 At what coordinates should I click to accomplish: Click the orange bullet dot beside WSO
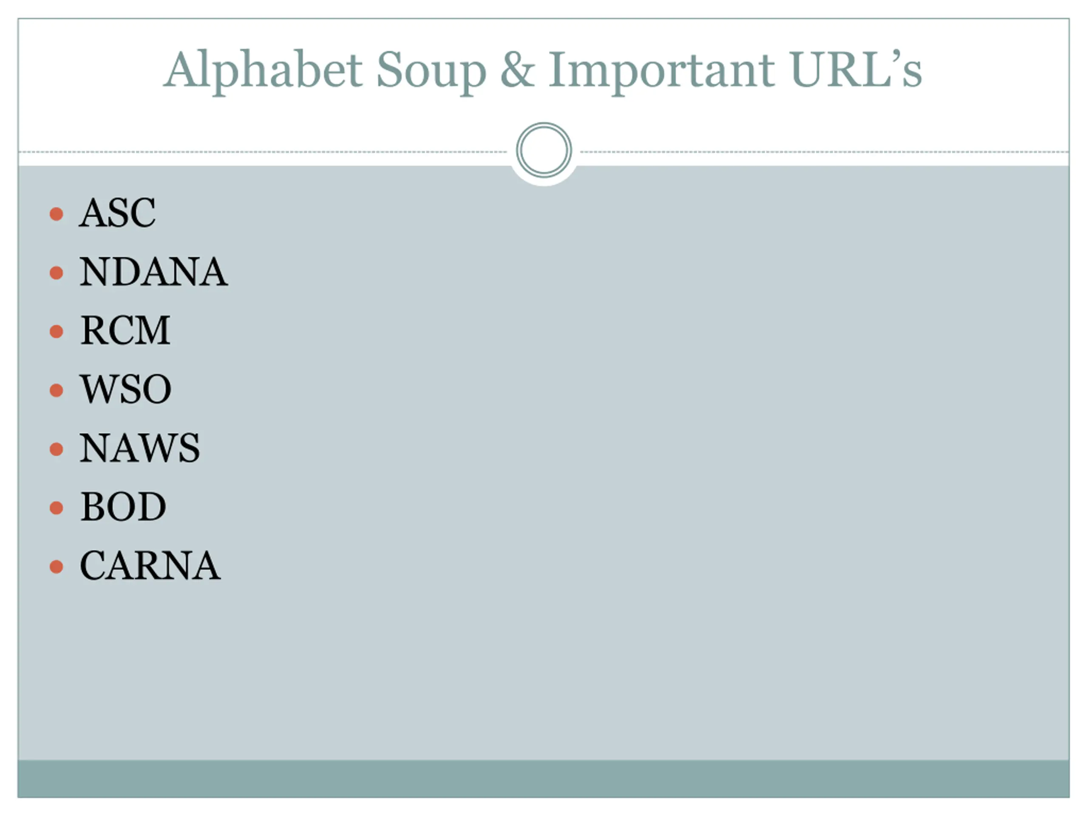click(57, 390)
